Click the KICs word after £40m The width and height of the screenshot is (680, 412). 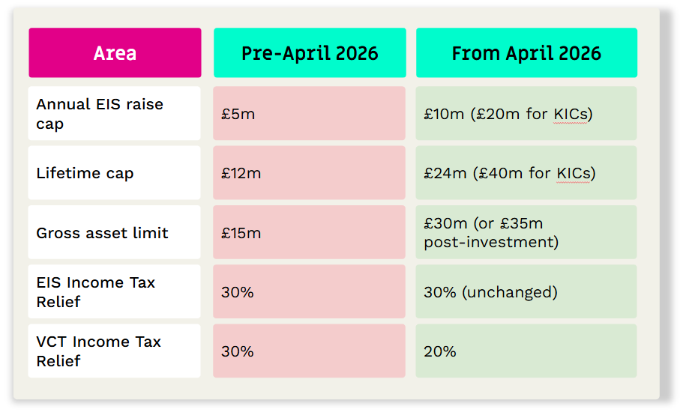tap(574, 173)
